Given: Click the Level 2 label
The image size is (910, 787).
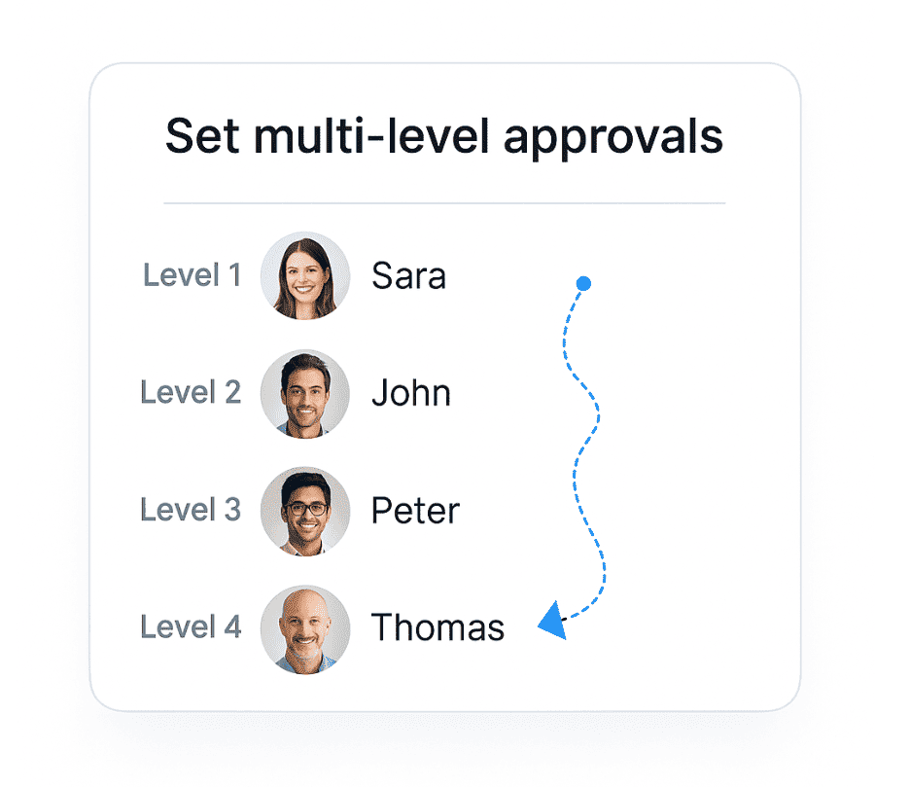Looking at the screenshot, I should [191, 393].
